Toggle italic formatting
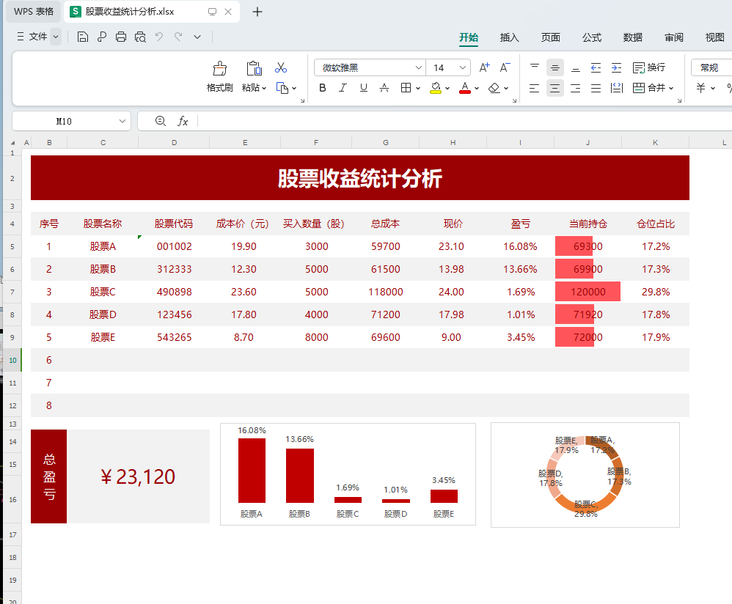 (343, 87)
